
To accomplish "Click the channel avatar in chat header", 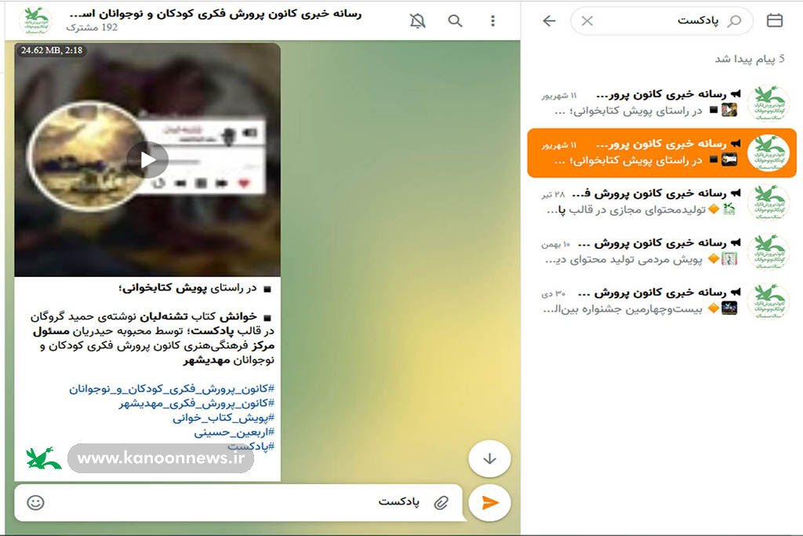I will [35, 21].
